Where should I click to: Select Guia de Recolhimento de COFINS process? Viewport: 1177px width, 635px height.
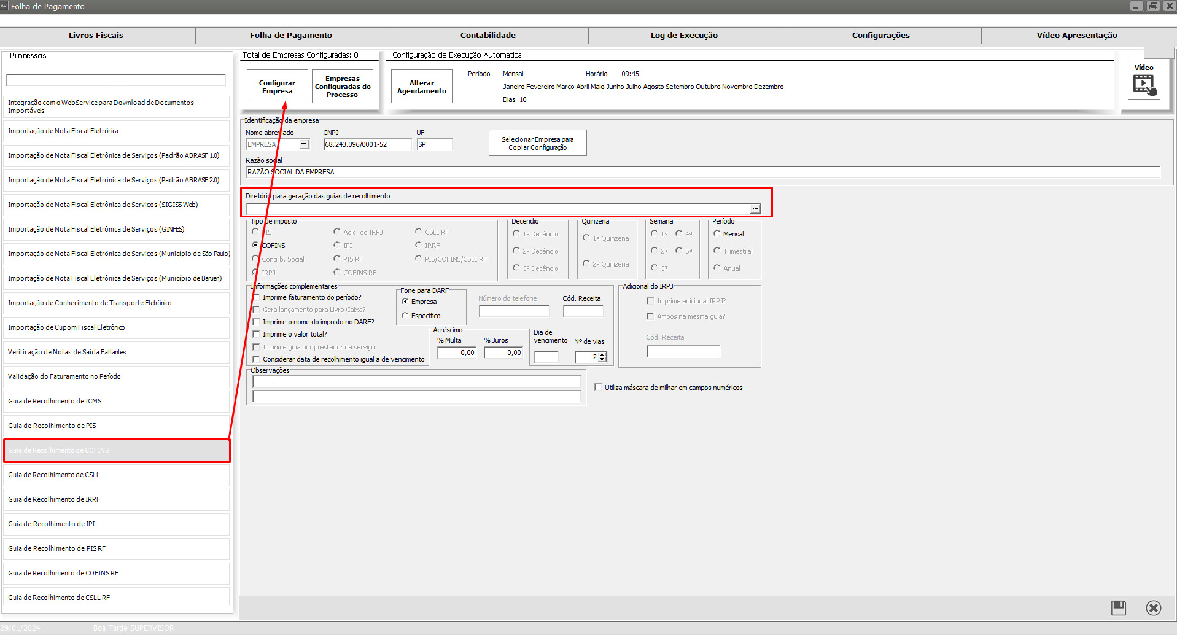(x=117, y=450)
